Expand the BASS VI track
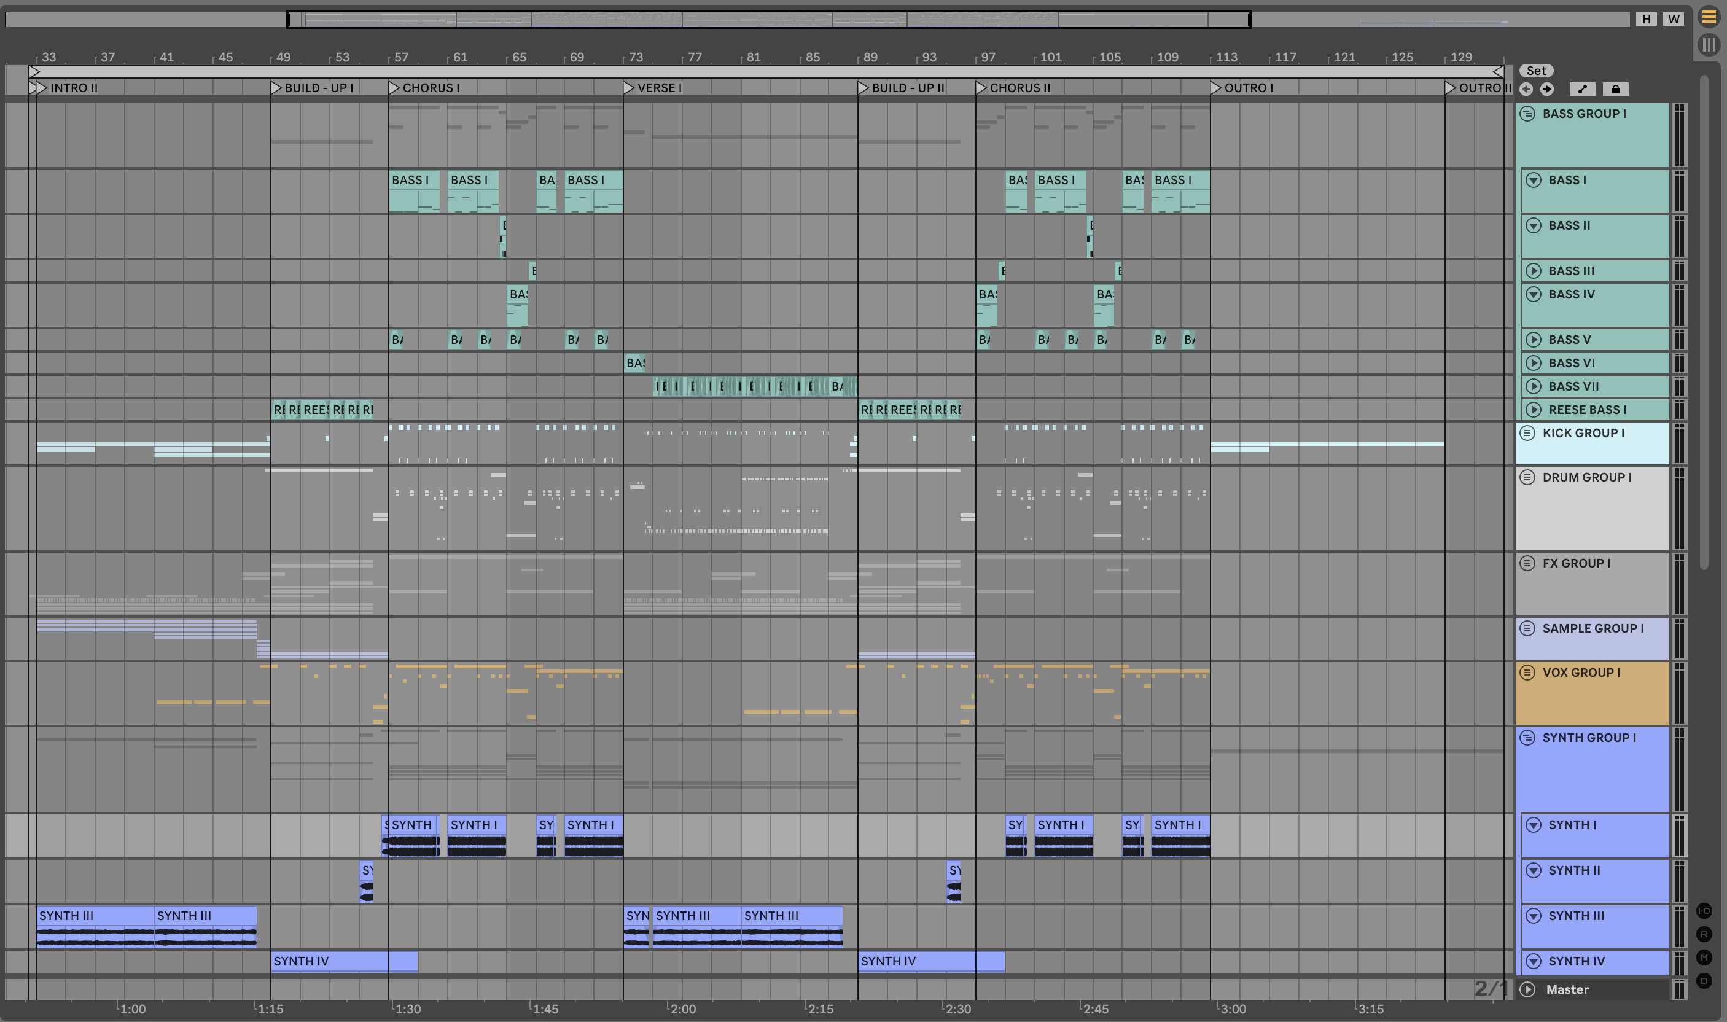 tap(1534, 363)
